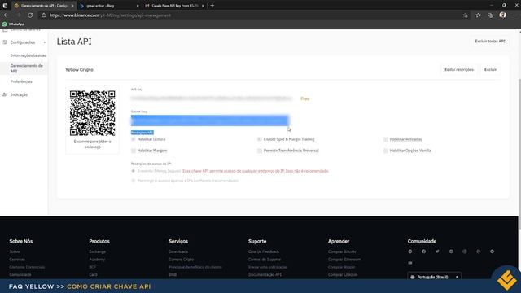Viewport: 521px width, 293px height.
Task: Click the first community social icon
Action: coord(410,251)
